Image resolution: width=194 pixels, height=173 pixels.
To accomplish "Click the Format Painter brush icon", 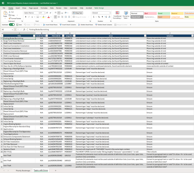I will click(x=10, y=19).
